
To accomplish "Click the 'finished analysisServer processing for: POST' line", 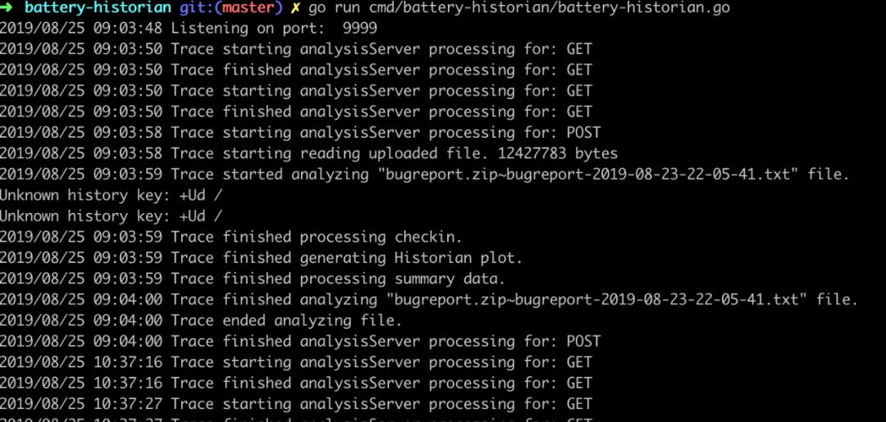I will (x=300, y=342).
